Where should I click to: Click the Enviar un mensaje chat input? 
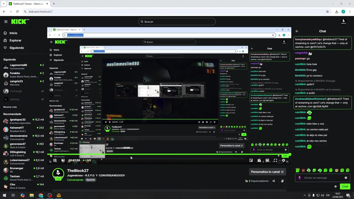322,178
